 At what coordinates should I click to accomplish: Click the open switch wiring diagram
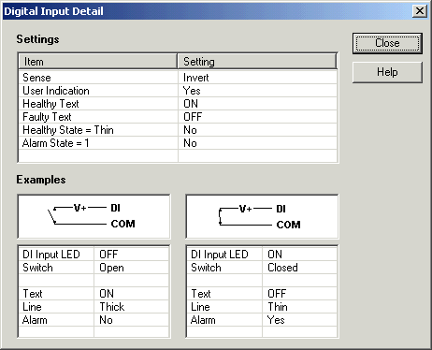point(94,216)
